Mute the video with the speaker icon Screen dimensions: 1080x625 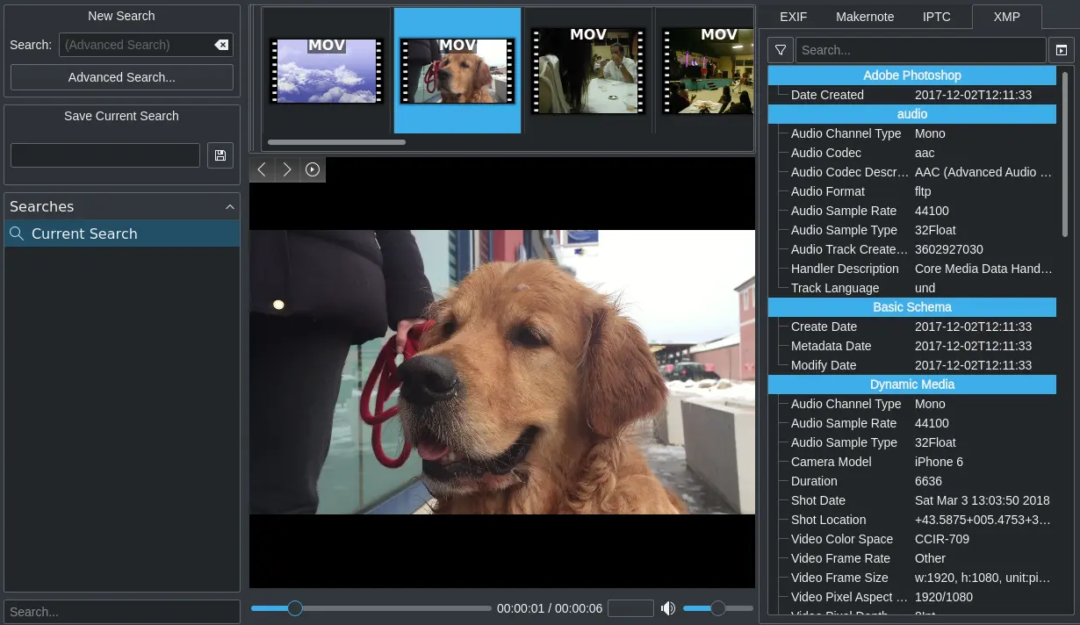tap(668, 607)
